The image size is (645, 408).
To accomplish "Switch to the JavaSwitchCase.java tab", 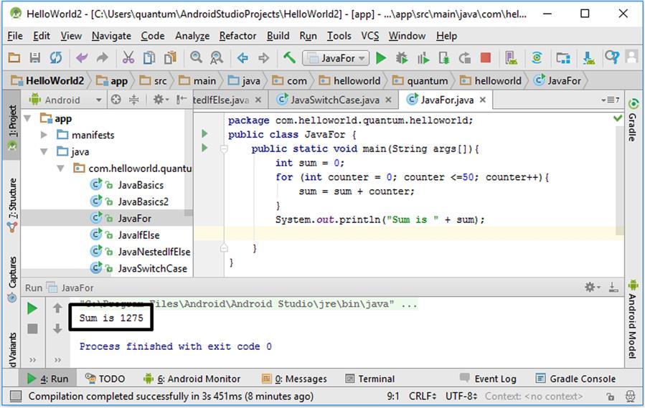I will (334, 100).
